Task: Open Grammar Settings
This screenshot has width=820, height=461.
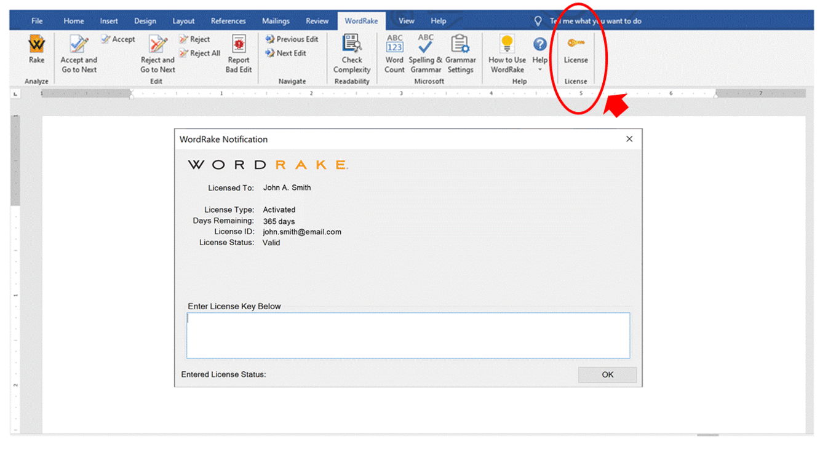Action: (x=460, y=53)
